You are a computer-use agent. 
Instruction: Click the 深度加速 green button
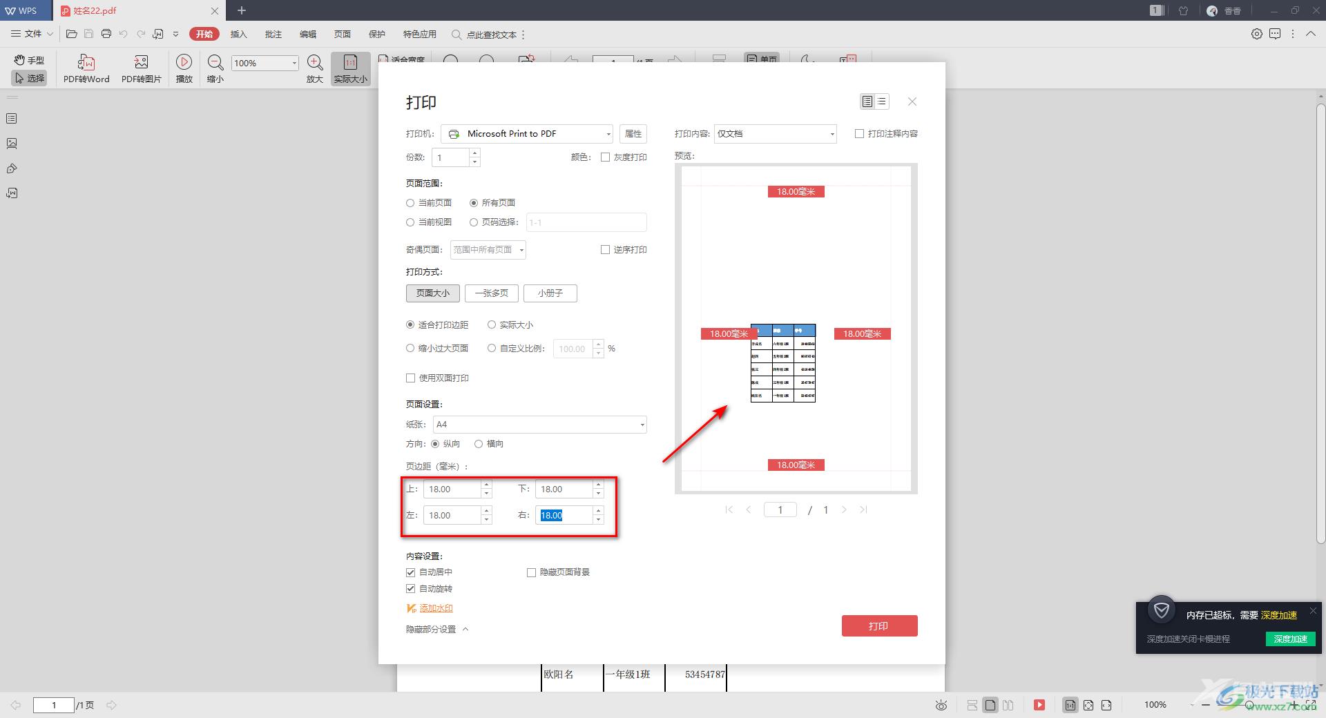(1290, 639)
